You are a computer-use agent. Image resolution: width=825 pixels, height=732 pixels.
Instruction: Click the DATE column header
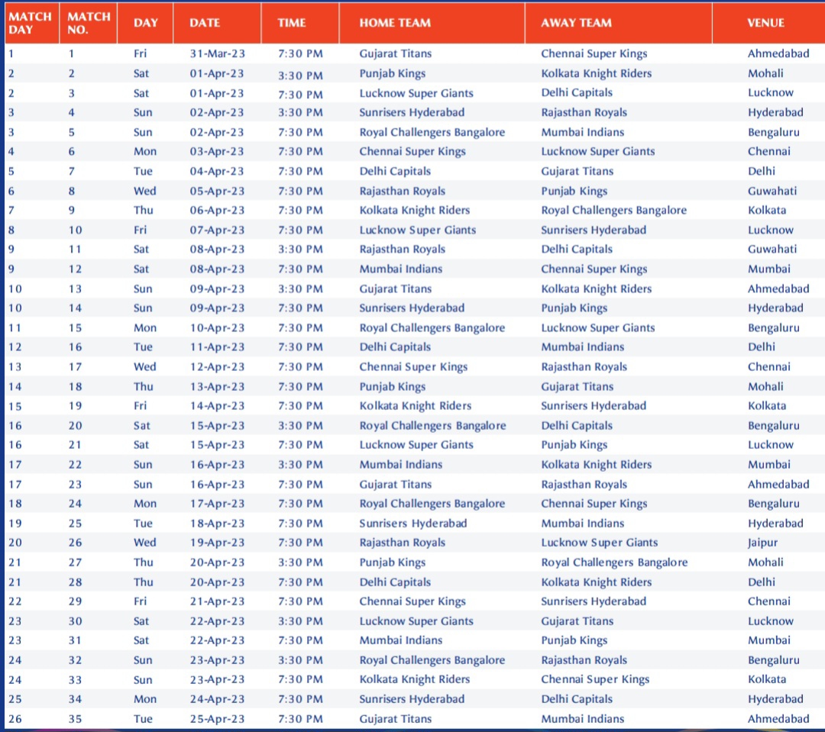(205, 23)
